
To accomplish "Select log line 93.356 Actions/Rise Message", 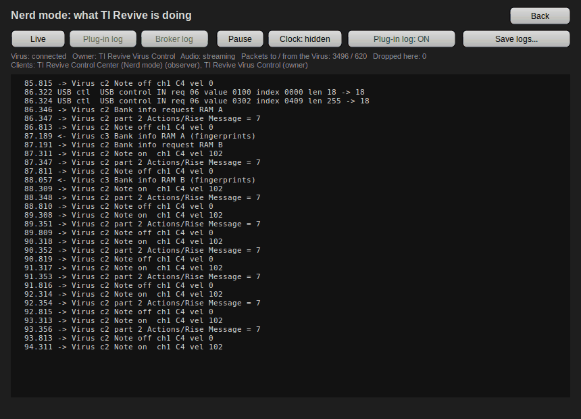I will pos(143,329).
